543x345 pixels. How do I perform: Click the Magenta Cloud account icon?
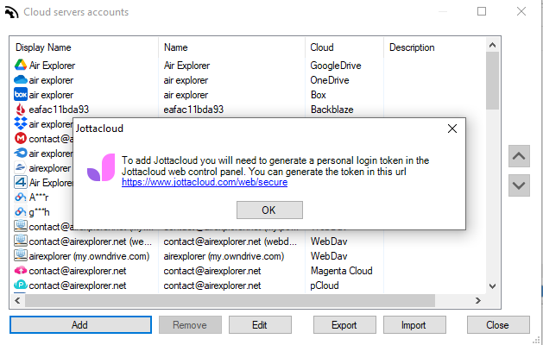point(21,270)
